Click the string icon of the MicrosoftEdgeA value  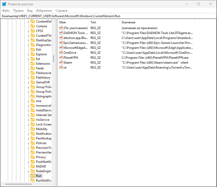(61, 48)
